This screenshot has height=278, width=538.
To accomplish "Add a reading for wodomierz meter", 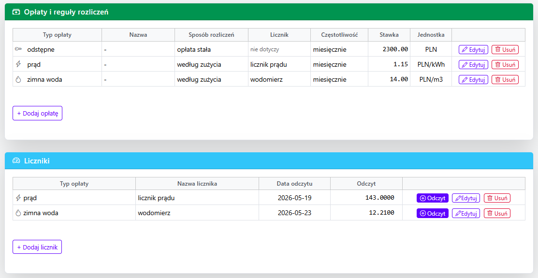I will coord(432,213).
